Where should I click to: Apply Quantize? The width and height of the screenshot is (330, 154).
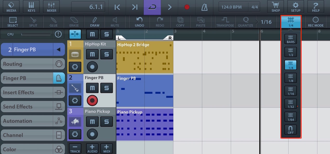(x=245, y=22)
